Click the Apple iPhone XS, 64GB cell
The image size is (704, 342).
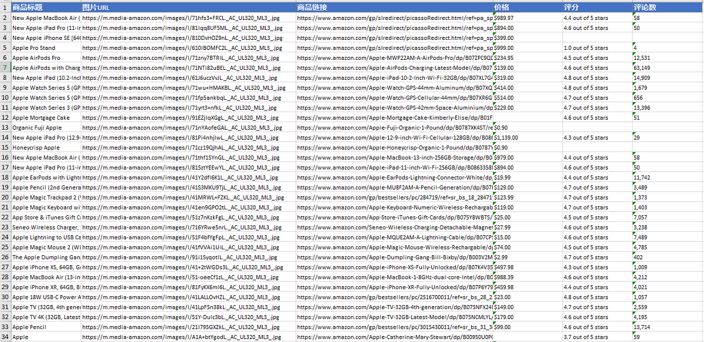tap(46, 267)
